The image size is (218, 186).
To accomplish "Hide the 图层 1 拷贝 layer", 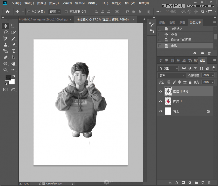I will point(160,91).
